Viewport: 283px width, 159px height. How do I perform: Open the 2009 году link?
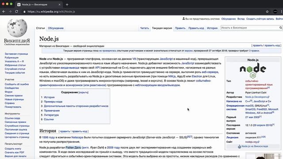(113, 148)
